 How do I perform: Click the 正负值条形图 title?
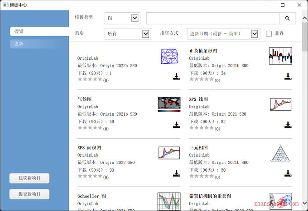(203, 51)
